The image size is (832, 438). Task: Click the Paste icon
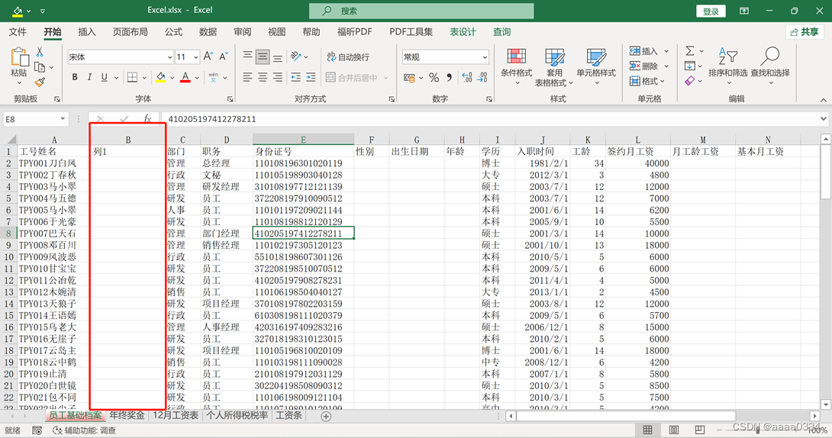click(x=19, y=57)
